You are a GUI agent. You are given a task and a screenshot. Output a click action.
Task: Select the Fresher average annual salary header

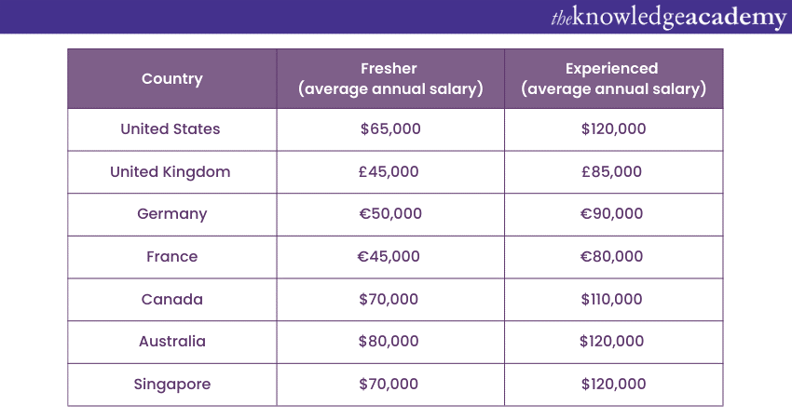coord(389,79)
